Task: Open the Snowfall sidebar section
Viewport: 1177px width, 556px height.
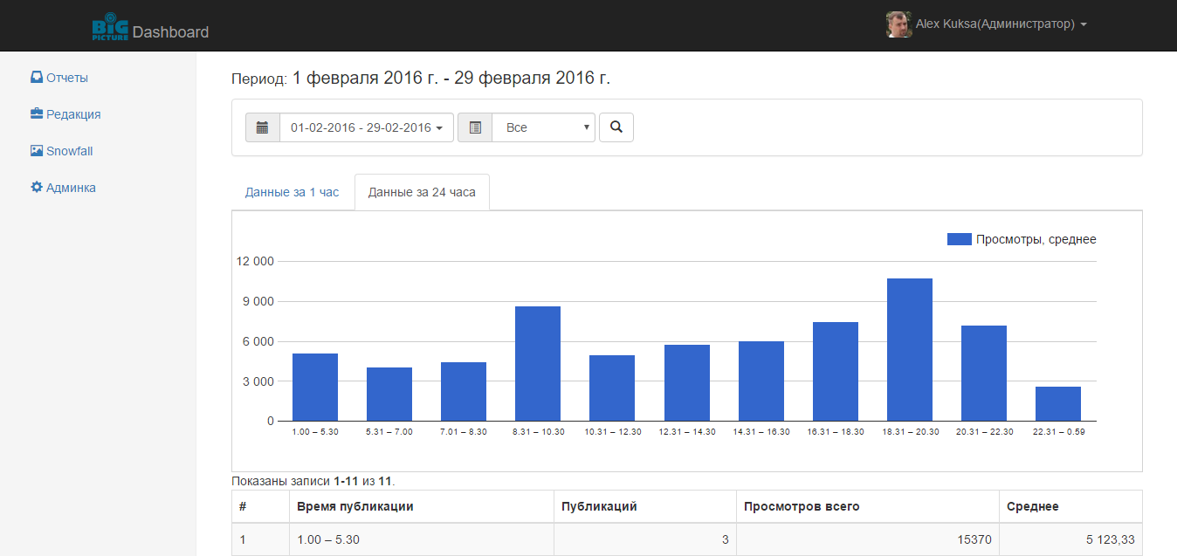Action: (61, 151)
